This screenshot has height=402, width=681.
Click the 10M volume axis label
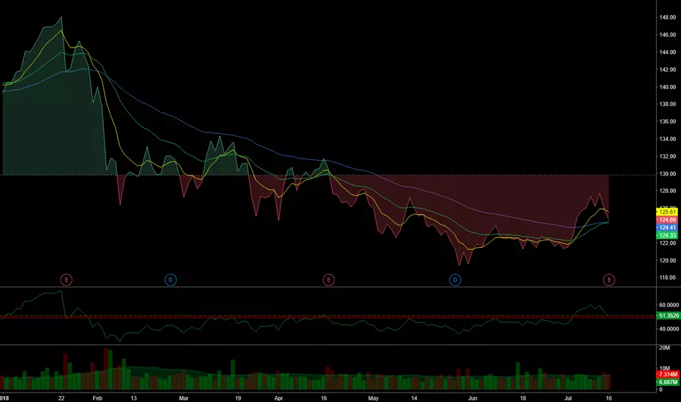(x=664, y=368)
